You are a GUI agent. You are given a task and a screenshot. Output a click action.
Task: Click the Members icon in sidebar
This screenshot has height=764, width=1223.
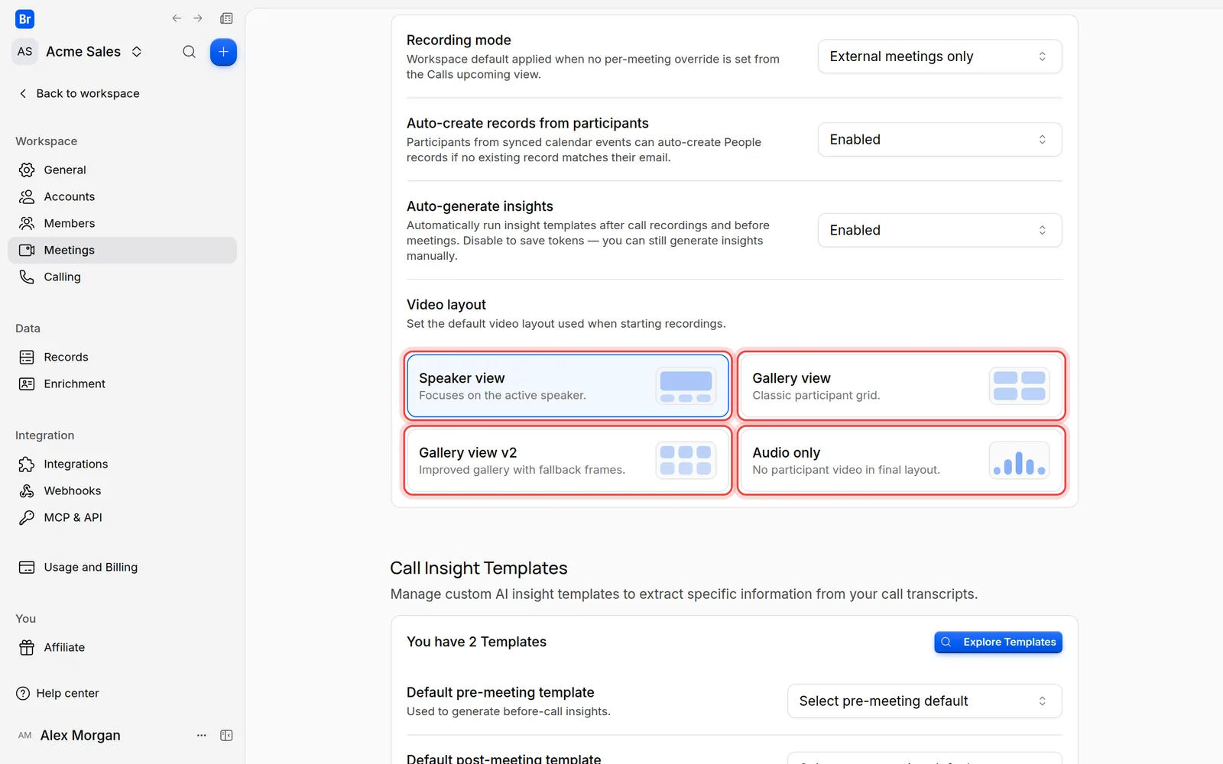(x=27, y=223)
